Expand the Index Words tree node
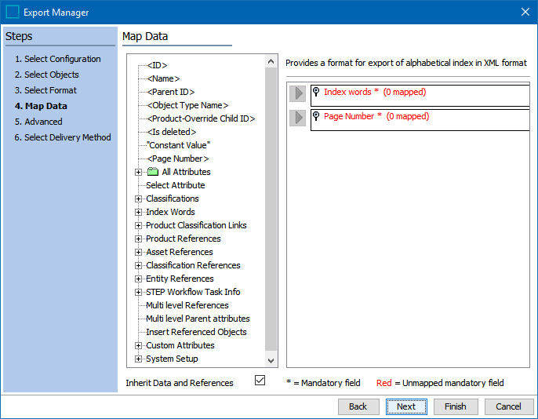 tap(139, 212)
